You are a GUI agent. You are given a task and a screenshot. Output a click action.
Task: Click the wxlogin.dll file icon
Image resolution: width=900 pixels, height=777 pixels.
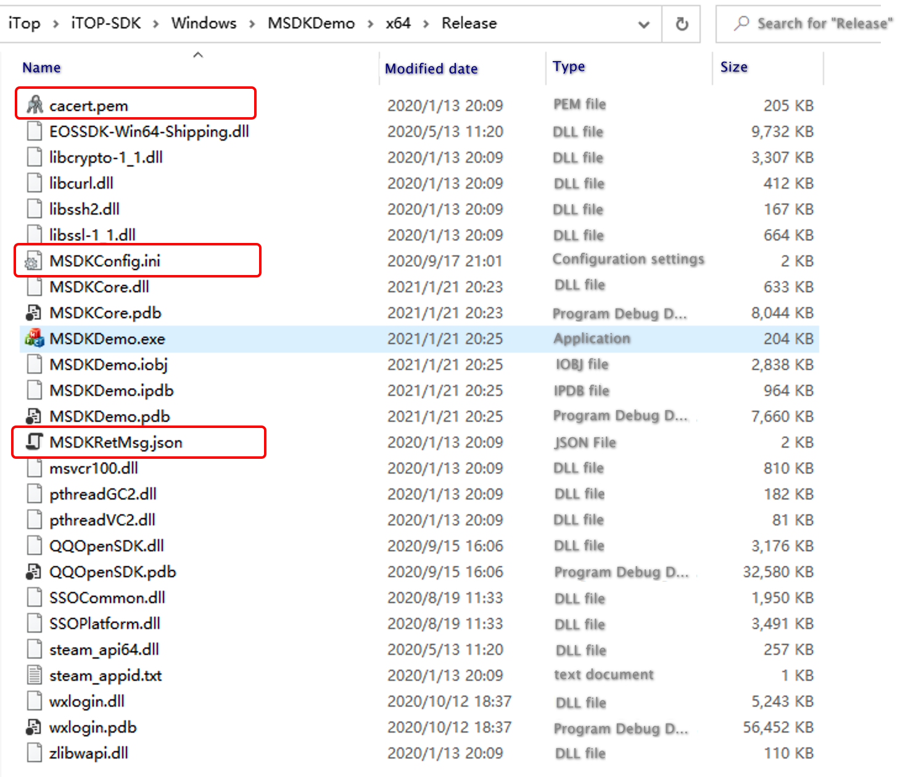pyautogui.click(x=35, y=701)
